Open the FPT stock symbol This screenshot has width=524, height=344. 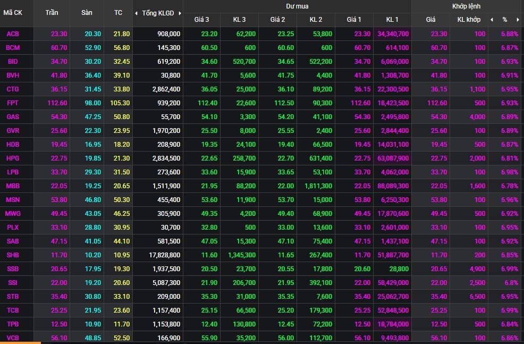13,103
